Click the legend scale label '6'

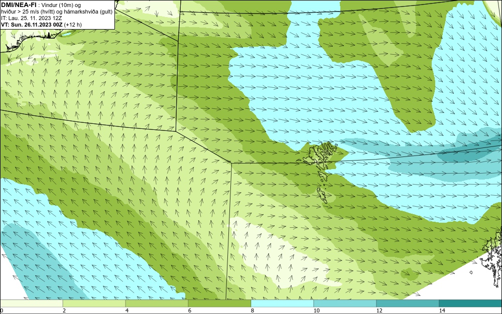(x=190, y=311)
